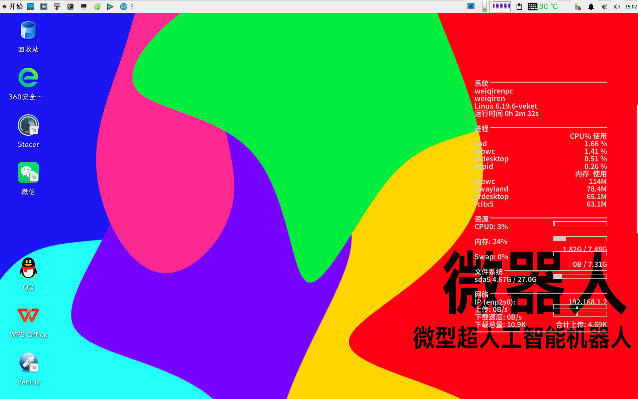Open the Stacer system optimizer
Image resolution: width=638 pixels, height=399 pixels.
point(28,125)
